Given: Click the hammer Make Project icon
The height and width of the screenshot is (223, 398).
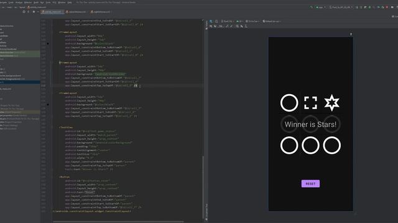Looking at the screenshot, I should click(311, 7).
